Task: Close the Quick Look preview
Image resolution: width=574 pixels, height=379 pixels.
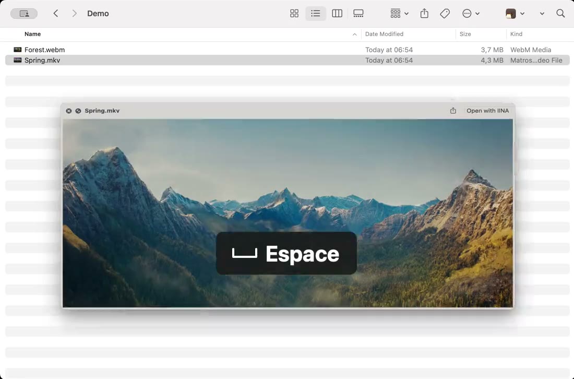Action: click(68, 111)
